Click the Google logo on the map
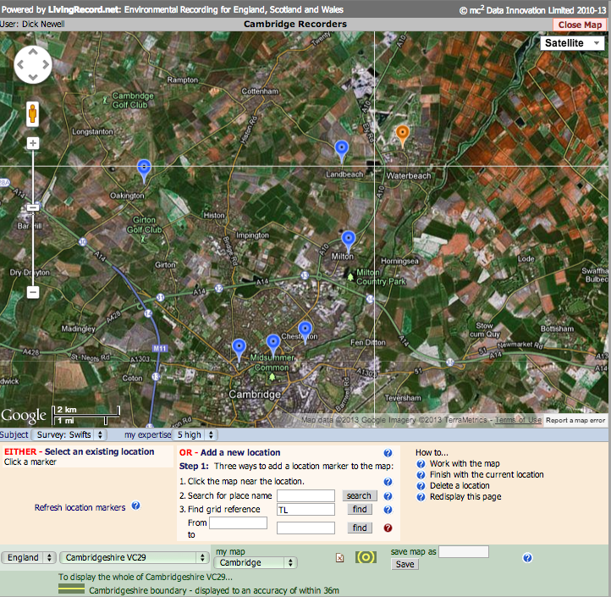This screenshot has height=597, width=611. click(24, 416)
